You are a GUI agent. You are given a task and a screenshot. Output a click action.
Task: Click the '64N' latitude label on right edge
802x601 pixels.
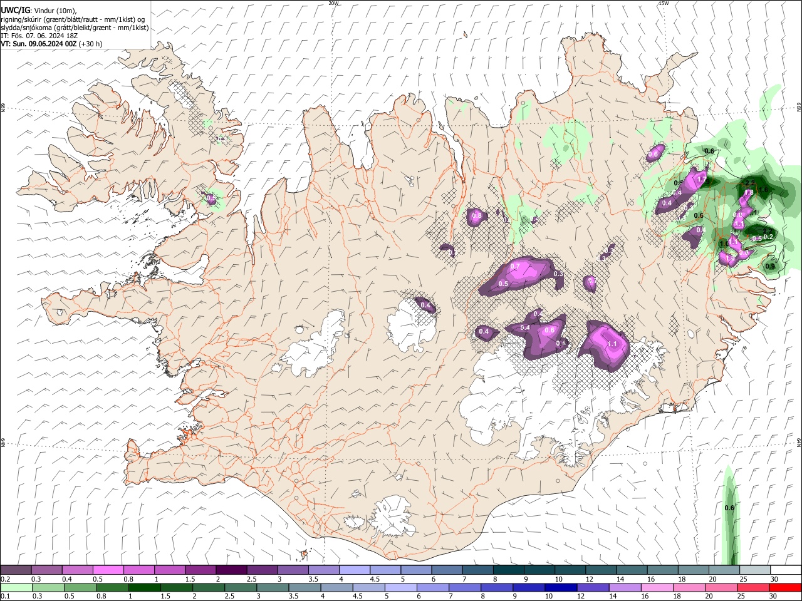point(799,442)
